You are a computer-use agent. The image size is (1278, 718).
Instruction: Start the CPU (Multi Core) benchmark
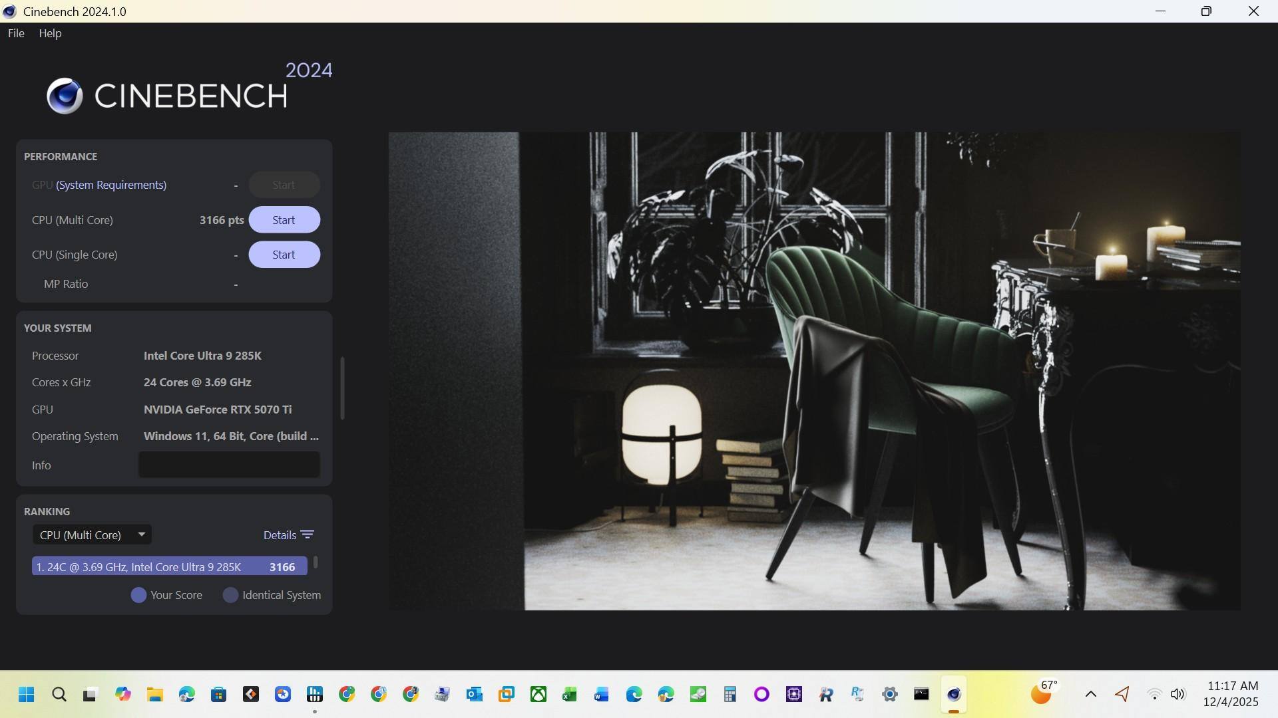point(284,220)
